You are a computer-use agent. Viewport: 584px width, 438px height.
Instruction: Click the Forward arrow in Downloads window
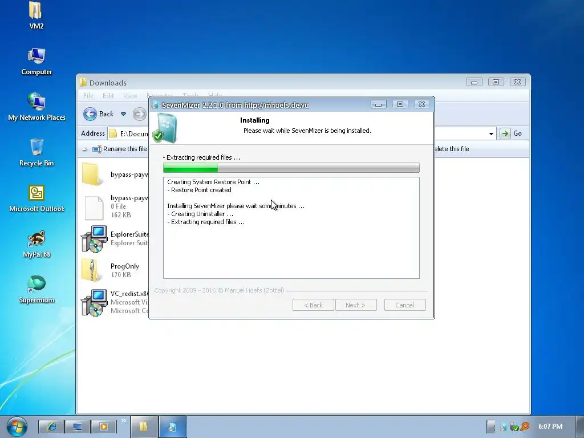(140, 114)
